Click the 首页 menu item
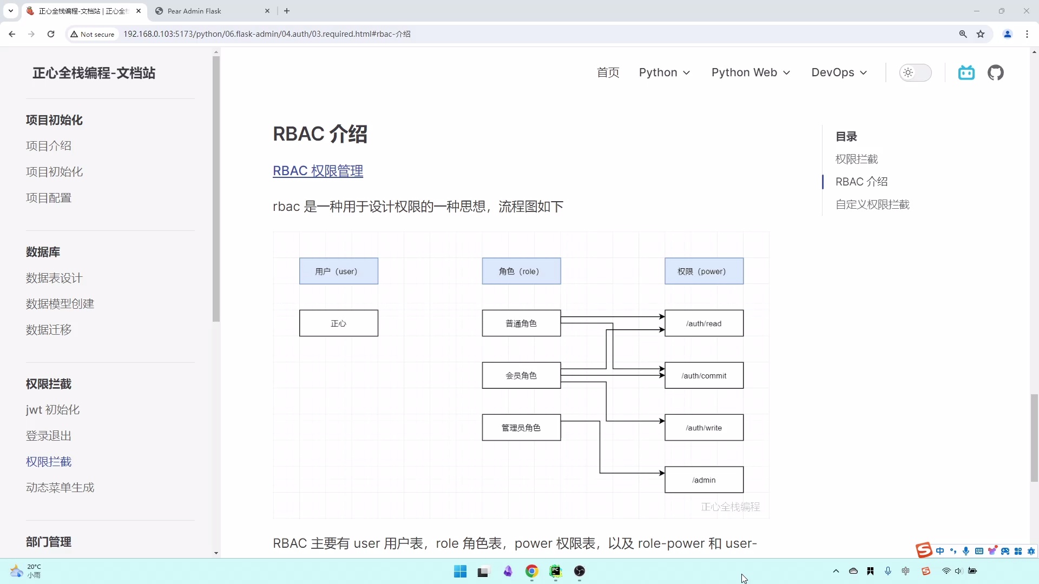1039x584 pixels. (608, 72)
